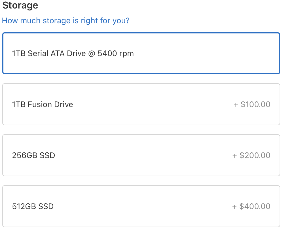Choose the 1TB Fusion Drive storage option
This screenshot has height=230, width=283.
[141, 104]
